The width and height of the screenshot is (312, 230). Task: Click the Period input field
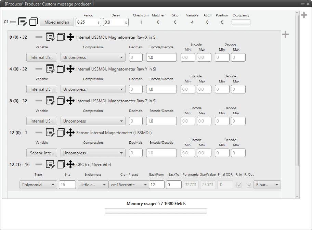pyautogui.click(x=88, y=22)
